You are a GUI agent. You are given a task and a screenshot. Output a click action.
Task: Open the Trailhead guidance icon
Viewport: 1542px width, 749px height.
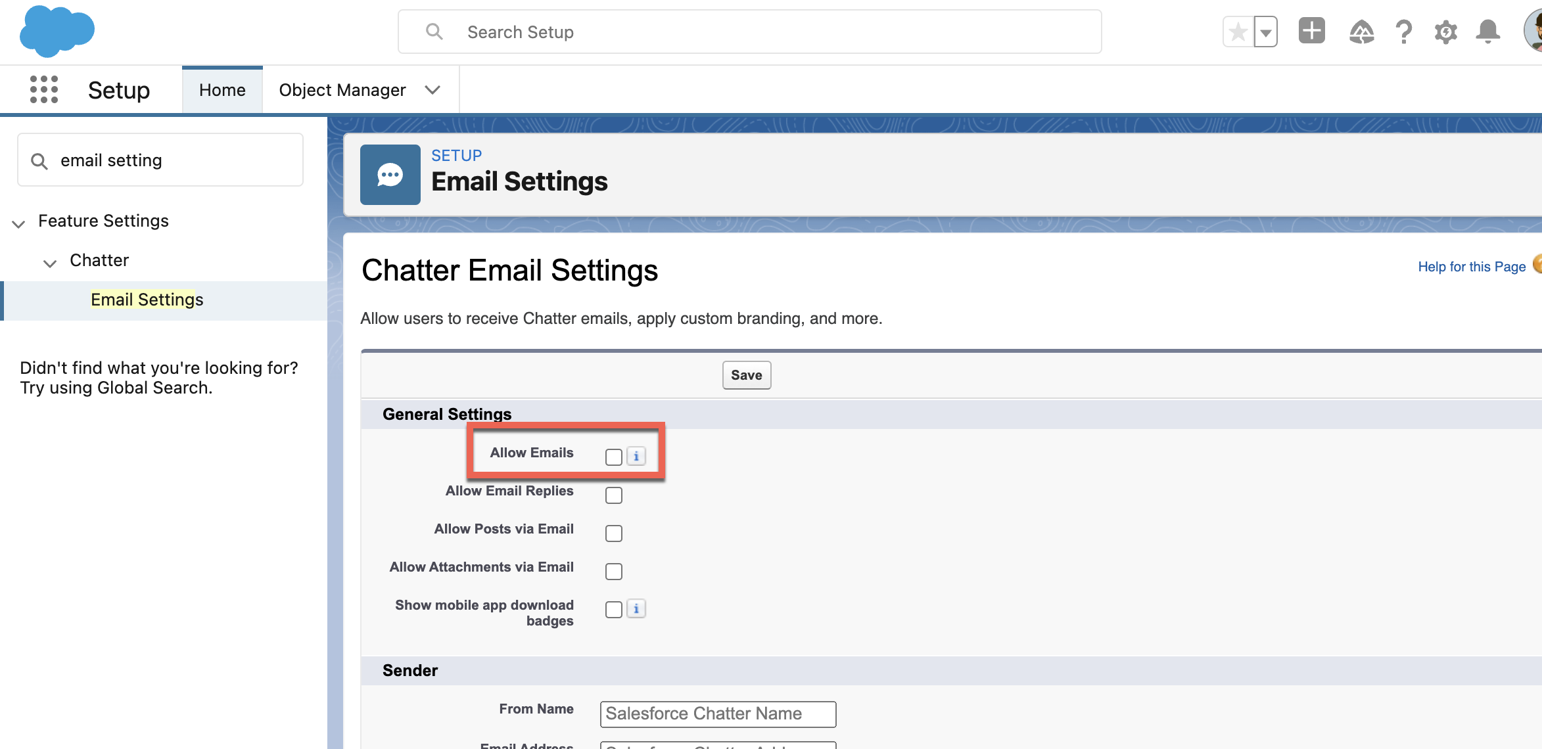coord(1361,32)
